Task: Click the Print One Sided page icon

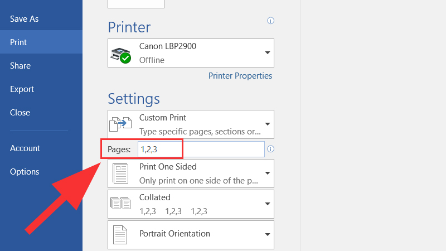Action: point(121,173)
